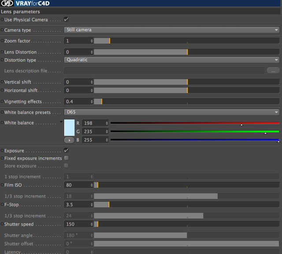The width and height of the screenshot is (282, 254).
Task: Click the animation dot beside Zoom factor
Action: point(2,41)
